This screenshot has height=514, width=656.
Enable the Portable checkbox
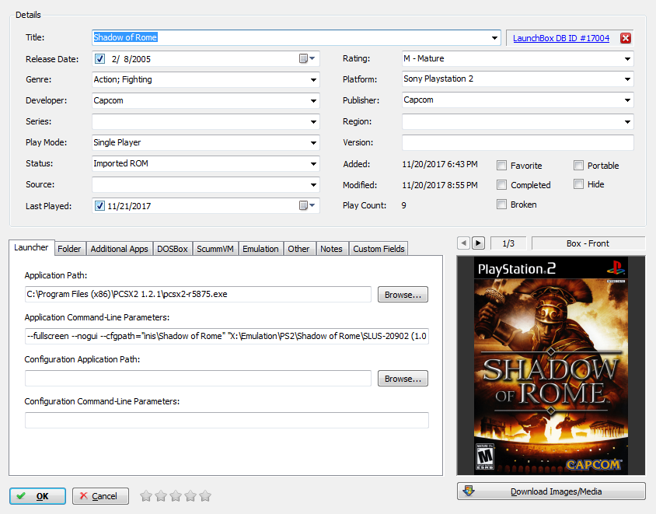578,166
